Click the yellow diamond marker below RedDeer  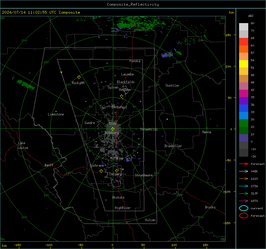[x=121, y=96]
